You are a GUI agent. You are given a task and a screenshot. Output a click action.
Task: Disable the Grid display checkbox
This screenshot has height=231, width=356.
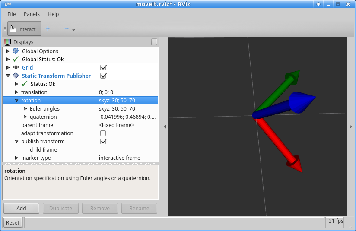[x=103, y=67]
